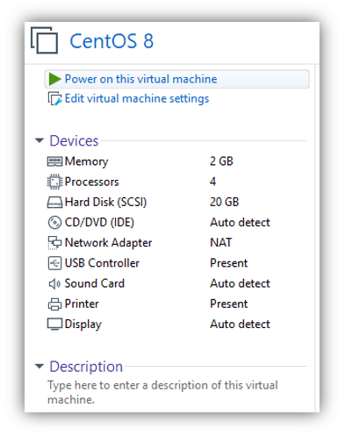Screen dimensions: 352x436
Task: Select the Network Adapter label
Action: click(109, 243)
